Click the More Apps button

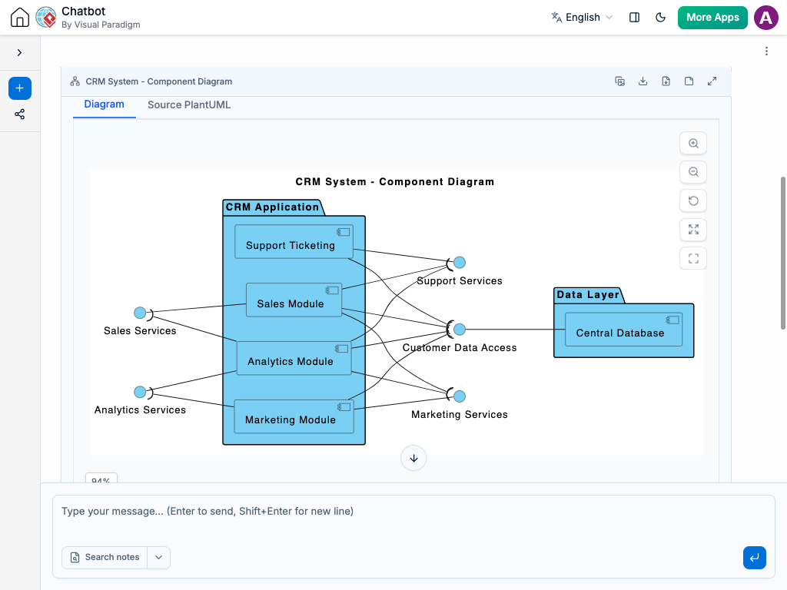[x=712, y=18]
